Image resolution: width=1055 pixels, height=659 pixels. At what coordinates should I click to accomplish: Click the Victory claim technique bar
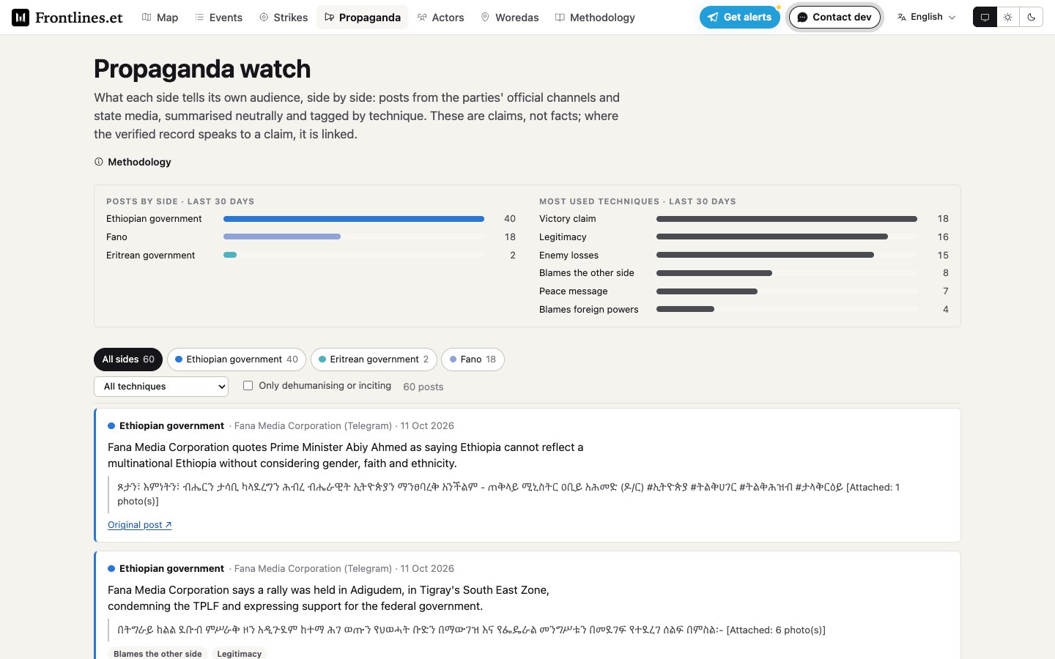[x=787, y=219]
